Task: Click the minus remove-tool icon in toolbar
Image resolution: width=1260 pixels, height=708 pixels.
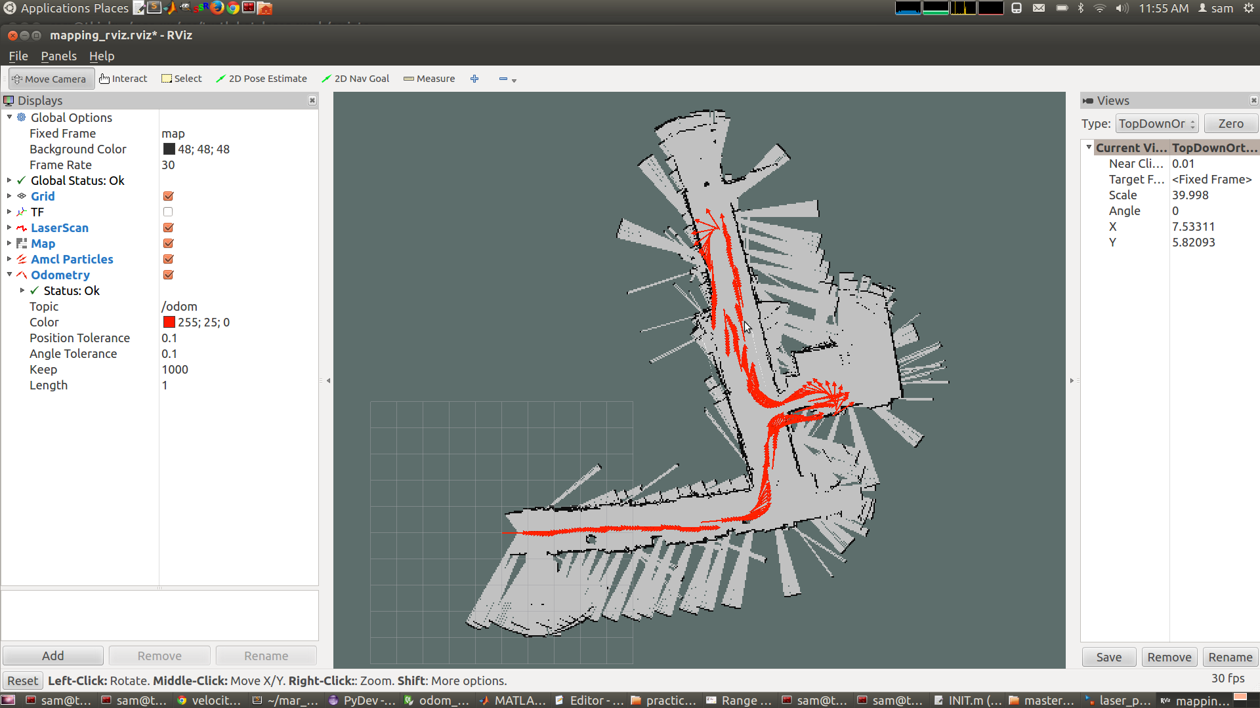Action: (x=503, y=79)
